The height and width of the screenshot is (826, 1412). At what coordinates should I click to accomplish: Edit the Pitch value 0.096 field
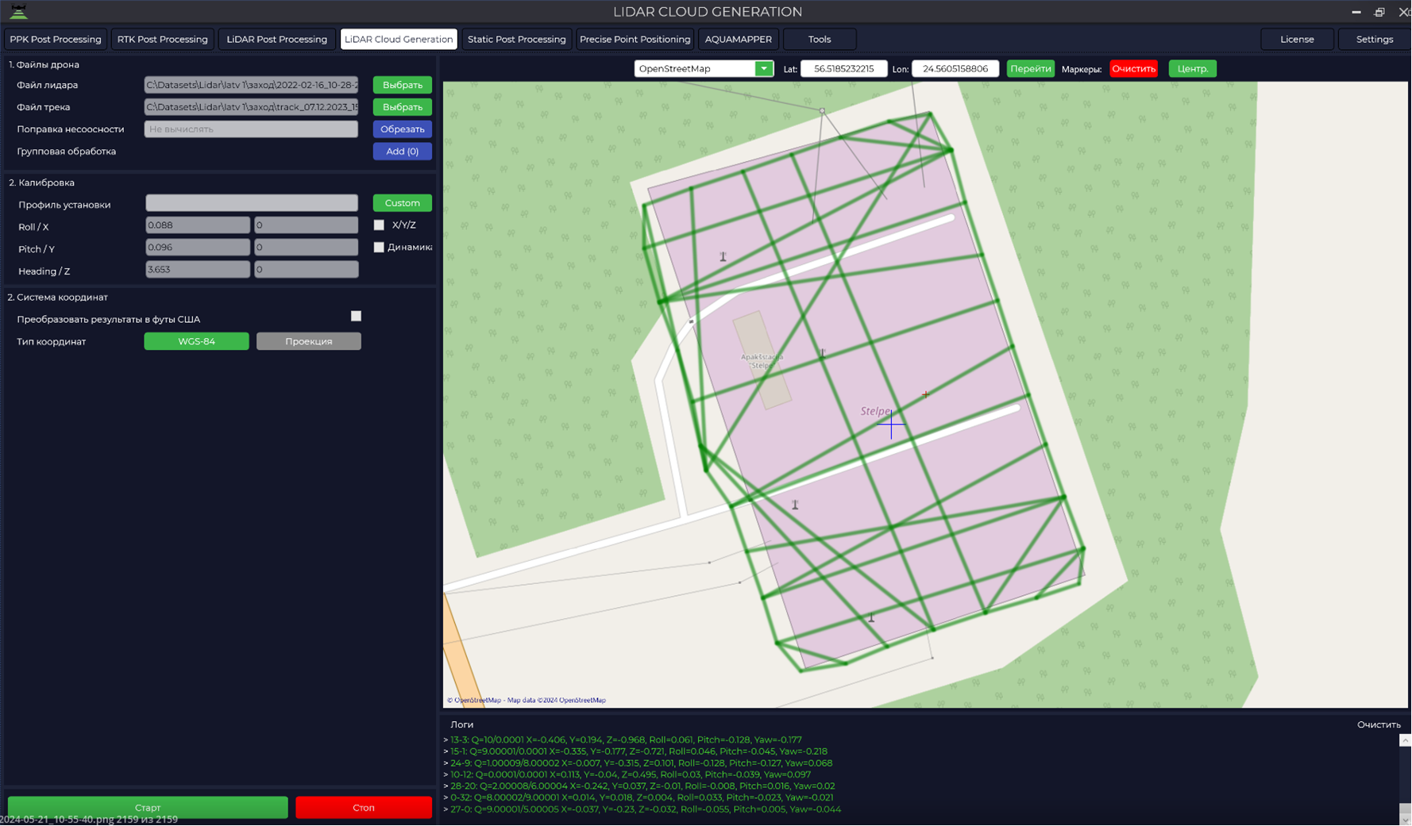point(198,248)
